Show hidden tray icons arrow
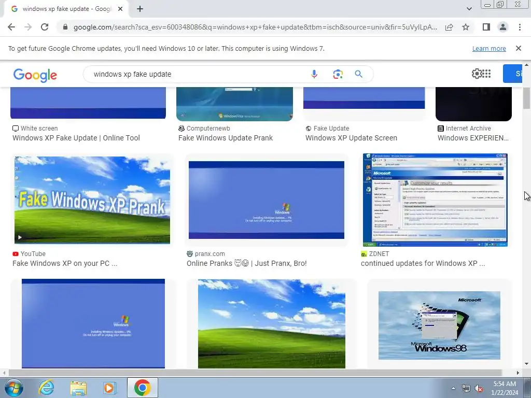The image size is (531, 398). pos(453,388)
